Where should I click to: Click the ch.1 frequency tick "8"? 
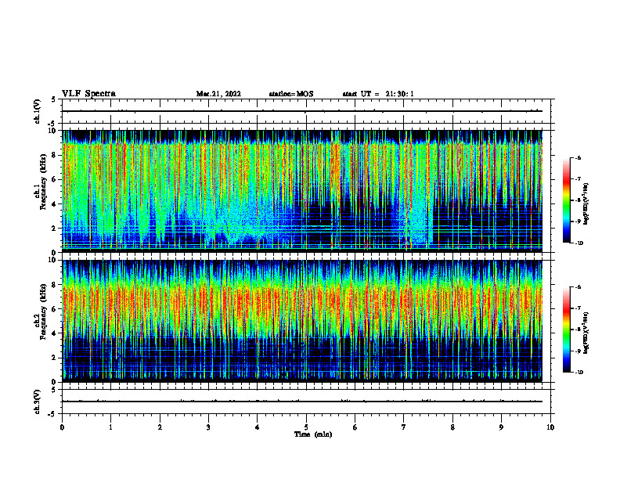point(55,155)
